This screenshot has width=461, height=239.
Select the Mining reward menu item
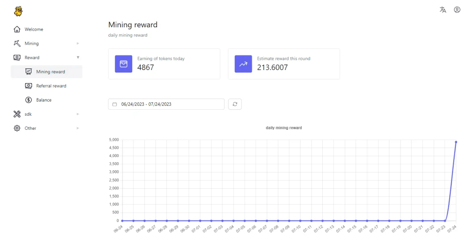47,72
